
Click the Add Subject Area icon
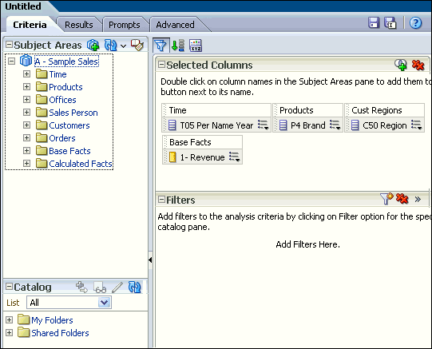(x=93, y=46)
